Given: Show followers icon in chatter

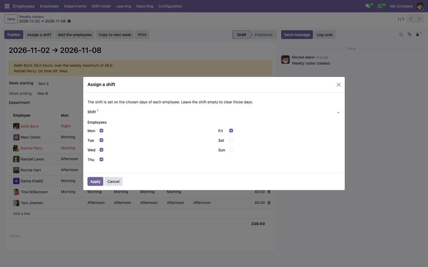Looking at the screenshot, I should 418,35.
